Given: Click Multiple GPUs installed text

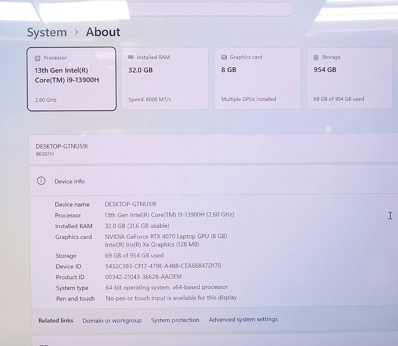Looking at the screenshot, I should coord(249,99).
